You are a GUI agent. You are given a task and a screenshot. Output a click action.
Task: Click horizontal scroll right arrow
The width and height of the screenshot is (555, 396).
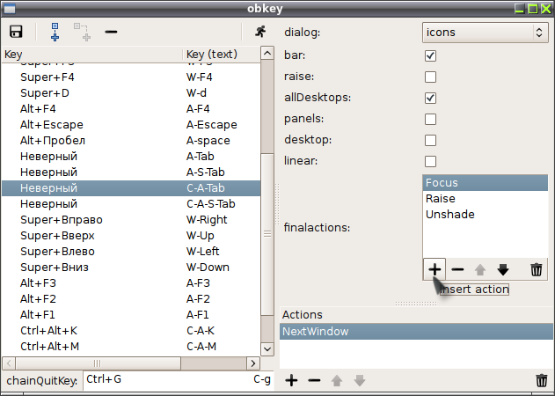[253, 363]
